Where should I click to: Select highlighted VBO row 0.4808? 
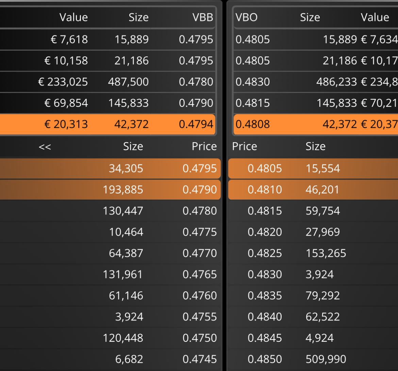click(316, 124)
